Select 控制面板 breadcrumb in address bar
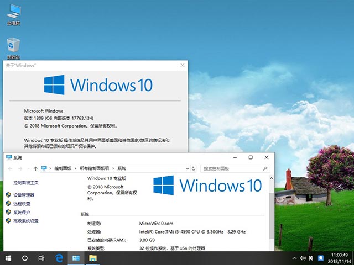 [63, 168]
